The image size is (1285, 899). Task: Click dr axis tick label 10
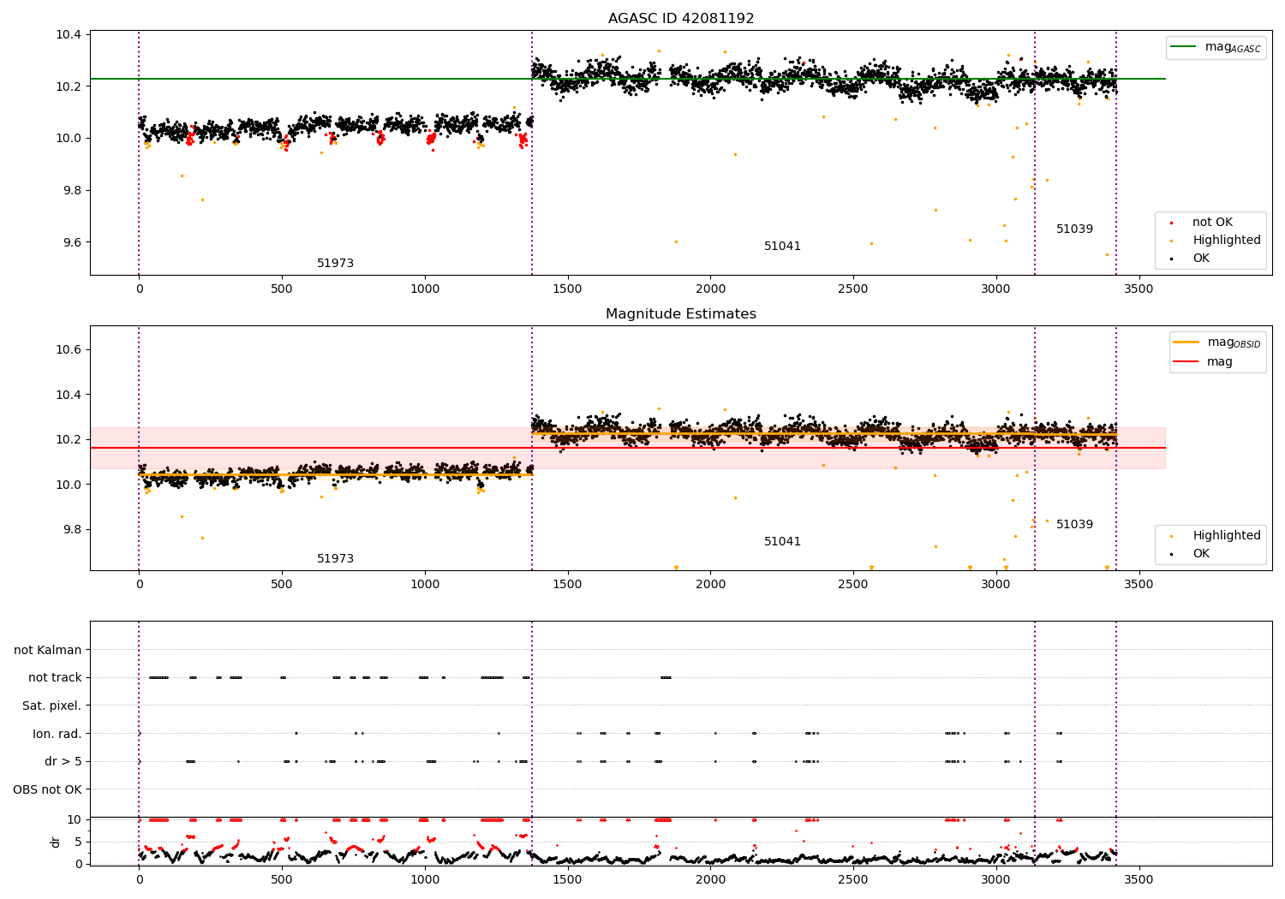point(75,819)
